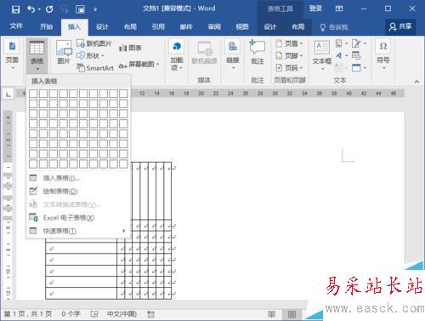Click the 联机视频 online video button

click(205, 53)
